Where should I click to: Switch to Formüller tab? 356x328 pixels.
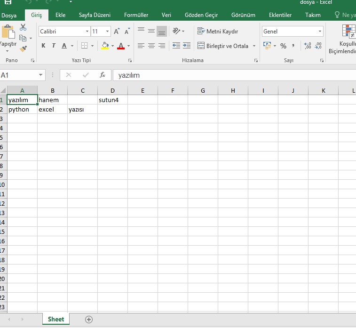(136, 15)
